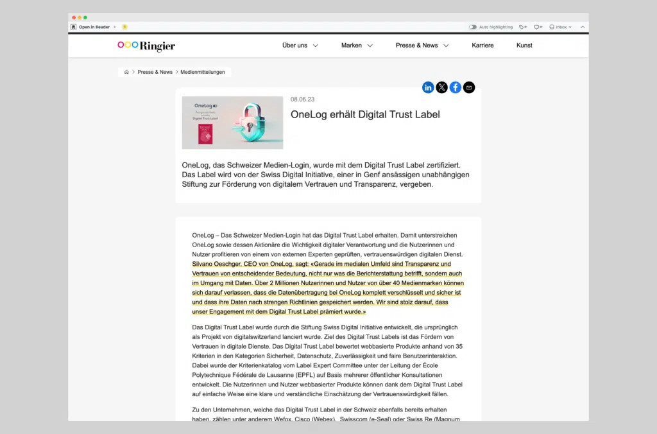
Task: Click the add note comment icon
Action: 538,27
